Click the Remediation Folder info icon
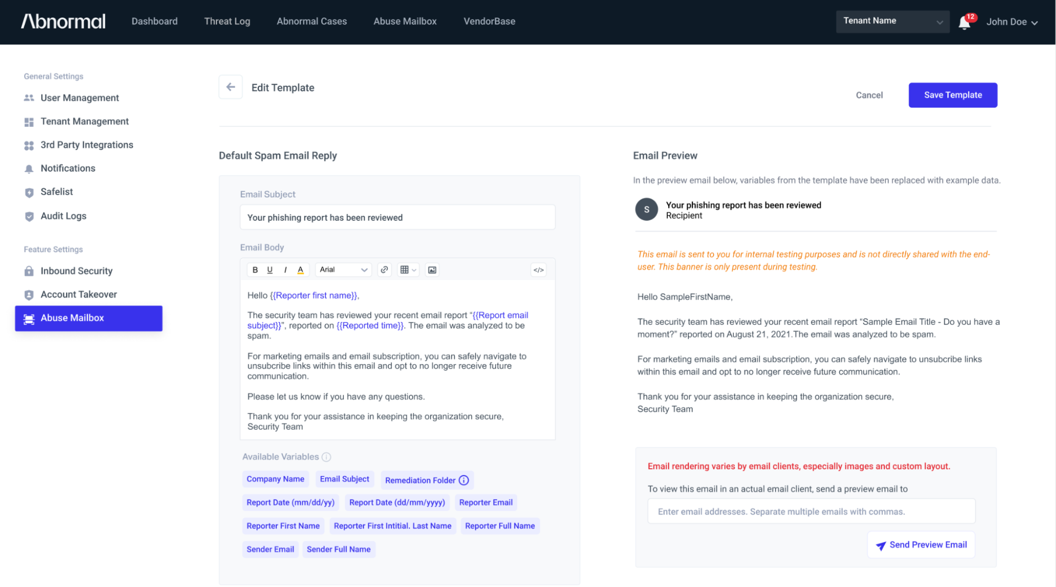This screenshot has height=587, width=1056. 464,480
